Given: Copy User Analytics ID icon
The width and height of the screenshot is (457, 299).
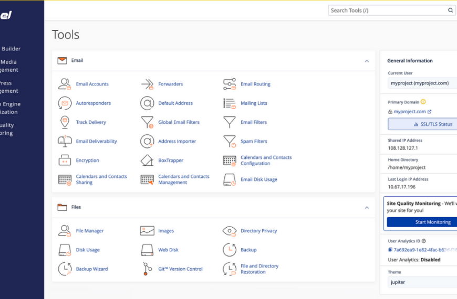Looking at the screenshot, I should (x=390, y=250).
